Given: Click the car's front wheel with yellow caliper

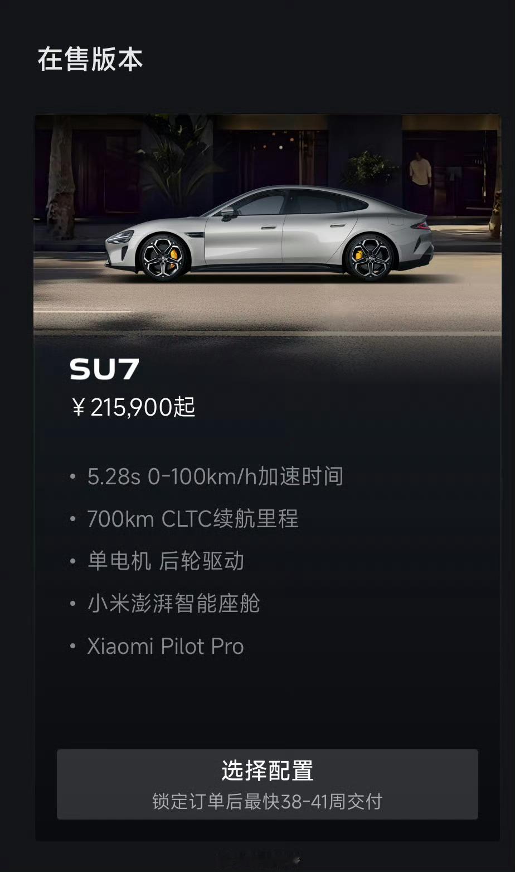Looking at the screenshot, I should [162, 257].
